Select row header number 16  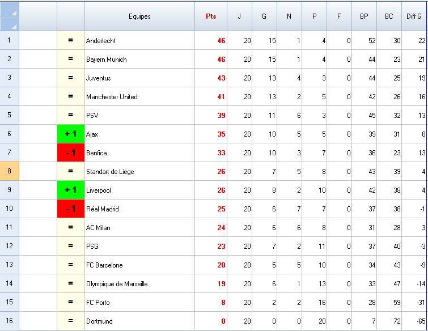(x=10, y=321)
